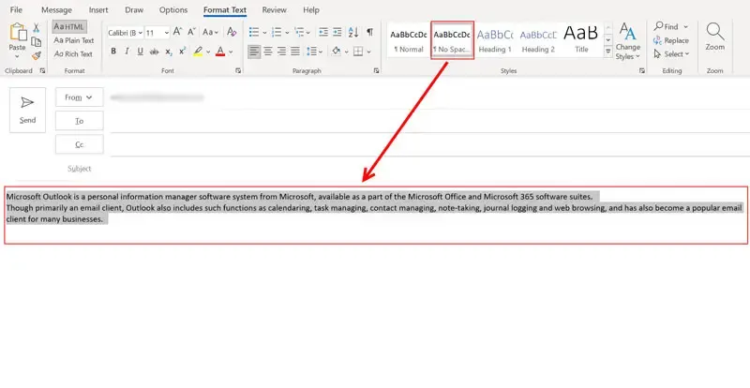Screen dimensions: 750x388
Task: Apply the Heading 1 style
Action: [495, 40]
